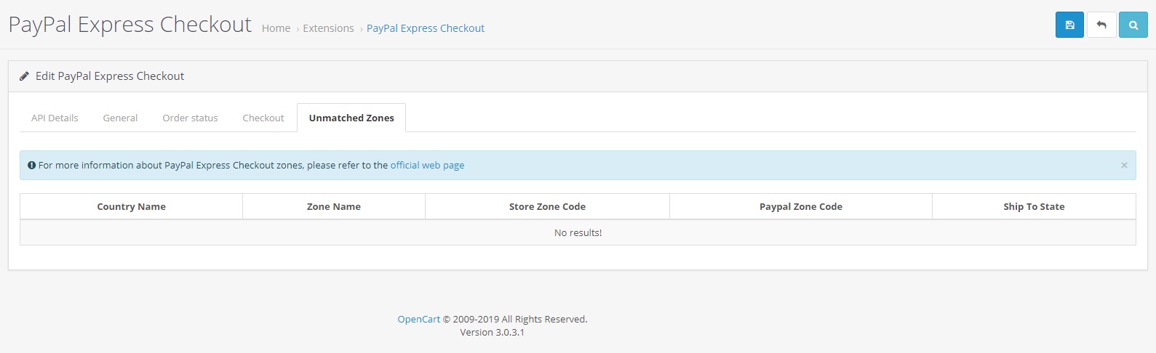Image resolution: width=1156 pixels, height=353 pixels.
Task: Click the PayPal Express Checkout page title
Action: coord(130,25)
